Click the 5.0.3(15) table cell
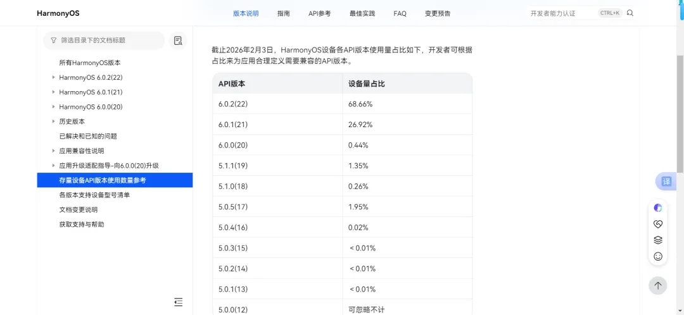 (x=277, y=248)
